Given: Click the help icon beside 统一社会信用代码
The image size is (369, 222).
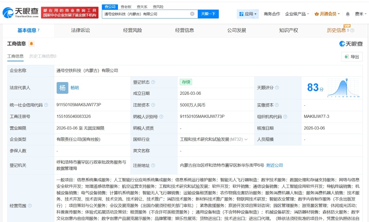Looking at the screenshot, I should [x=46, y=105].
